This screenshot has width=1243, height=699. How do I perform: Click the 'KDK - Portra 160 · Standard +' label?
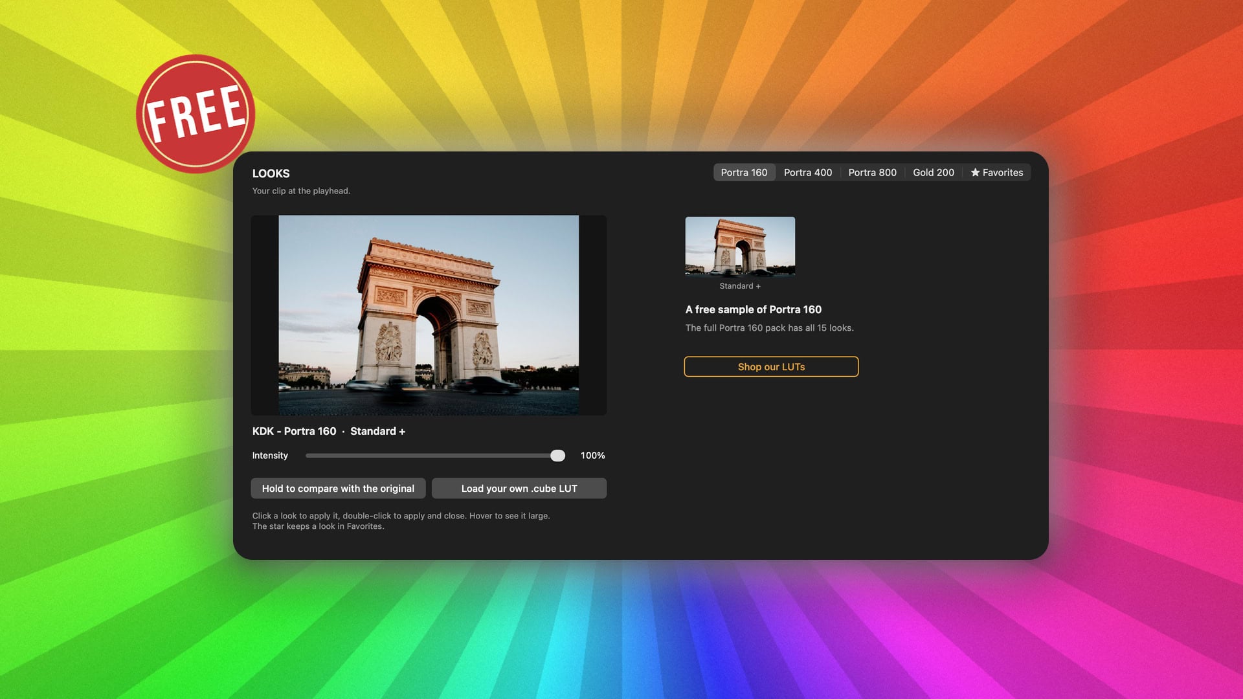(329, 432)
